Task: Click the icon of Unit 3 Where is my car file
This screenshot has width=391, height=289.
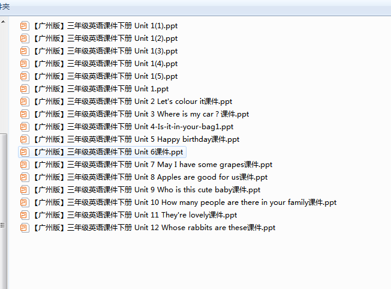Action: pos(25,114)
